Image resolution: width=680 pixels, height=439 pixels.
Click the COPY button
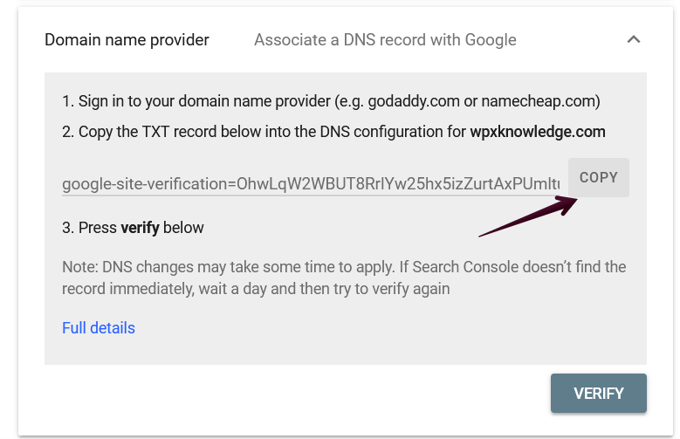pos(598,177)
